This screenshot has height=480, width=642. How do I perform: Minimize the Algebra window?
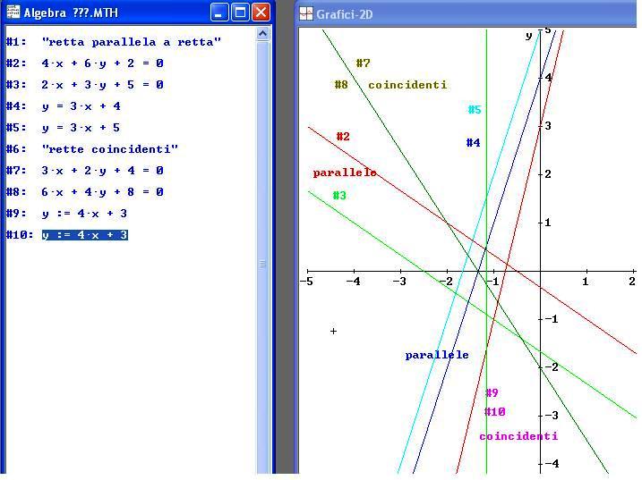[219, 13]
